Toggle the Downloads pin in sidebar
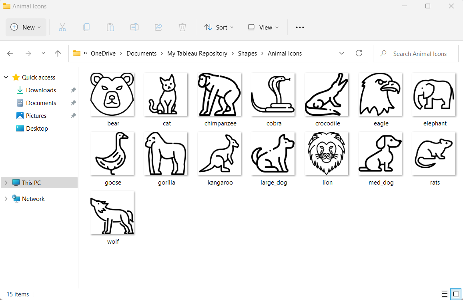The width and height of the screenshot is (463, 300). pyautogui.click(x=73, y=90)
